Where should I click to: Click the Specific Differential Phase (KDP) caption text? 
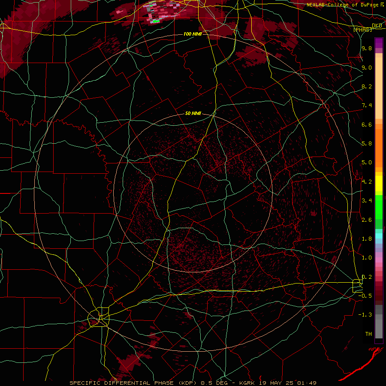coord(135,383)
